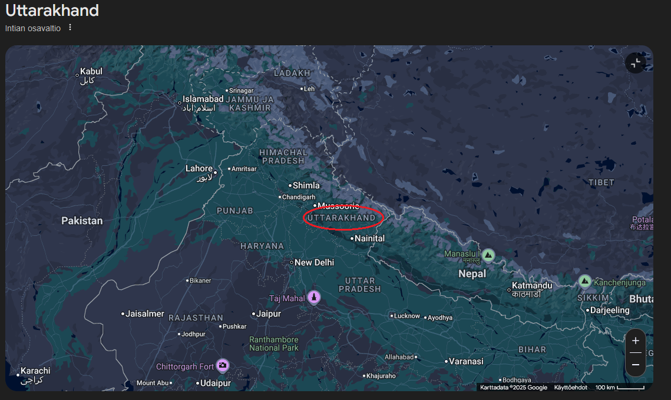671x400 pixels.
Task: Click the Uttarakhand page heading
Action: [x=52, y=10]
